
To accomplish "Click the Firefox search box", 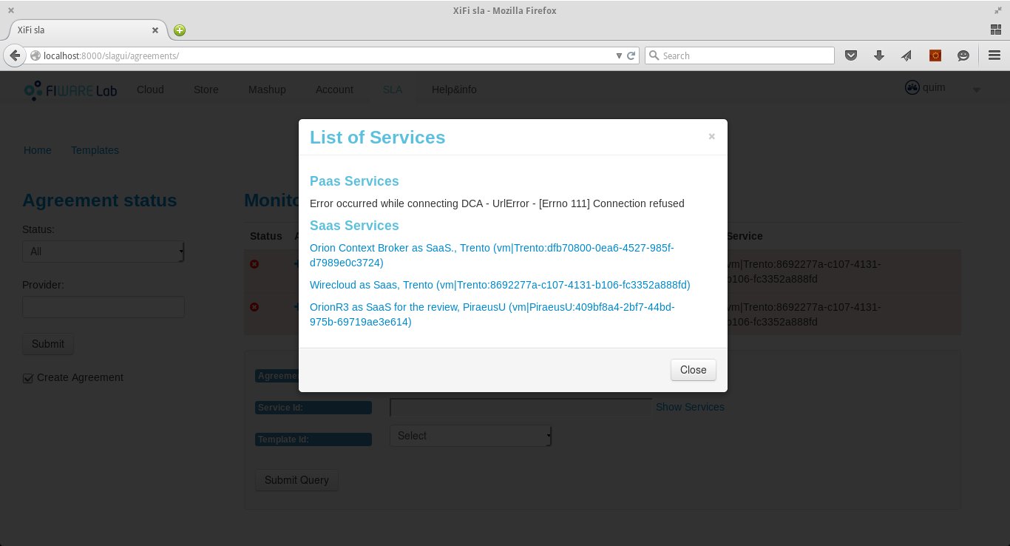I will (x=739, y=55).
